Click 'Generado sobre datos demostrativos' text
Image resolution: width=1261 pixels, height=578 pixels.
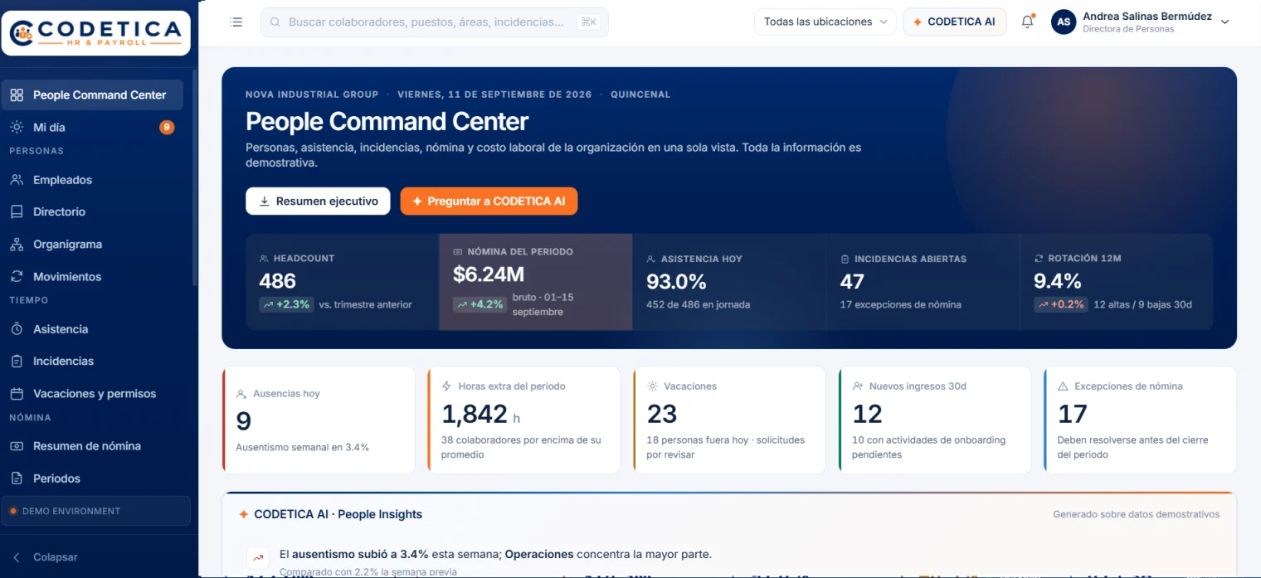(1137, 514)
